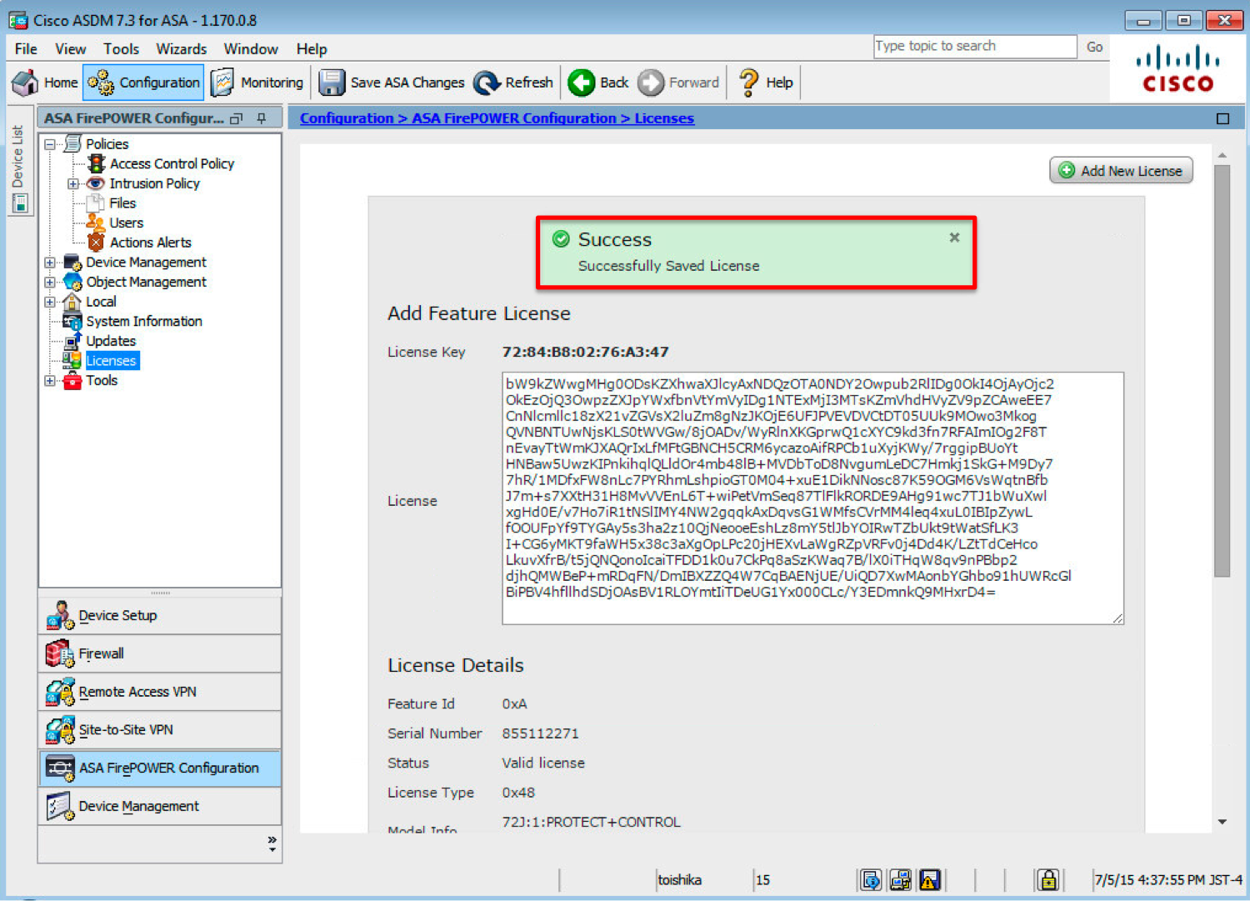Collapse the Policies tree node
The height and width of the screenshot is (901, 1250).
click(50, 144)
